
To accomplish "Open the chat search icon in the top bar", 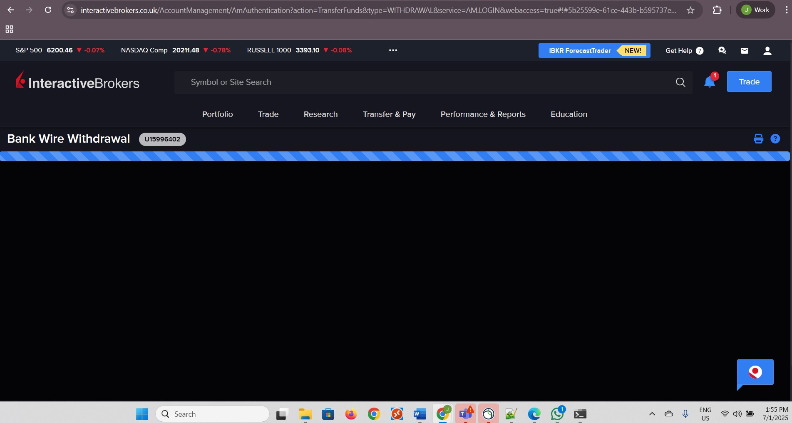I will pyautogui.click(x=722, y=51).
